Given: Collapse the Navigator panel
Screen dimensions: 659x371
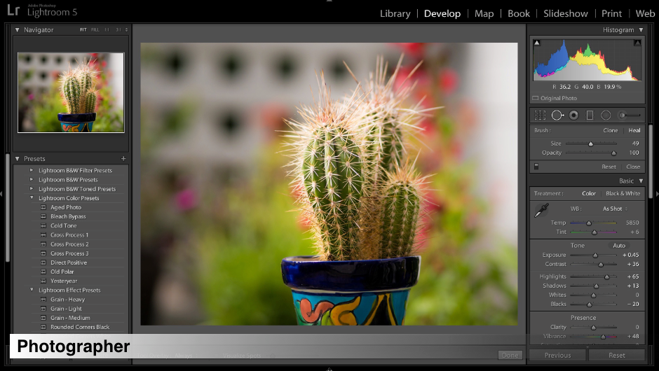Looking at the screenshot, I should coord(18,30).
